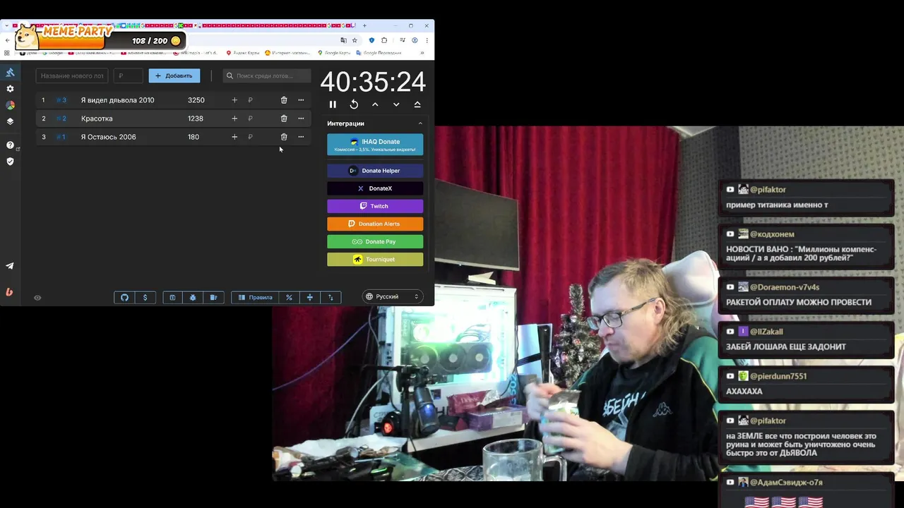Click amount 1238 in Красотка row
Screen dimensions: 904x508
195,119
